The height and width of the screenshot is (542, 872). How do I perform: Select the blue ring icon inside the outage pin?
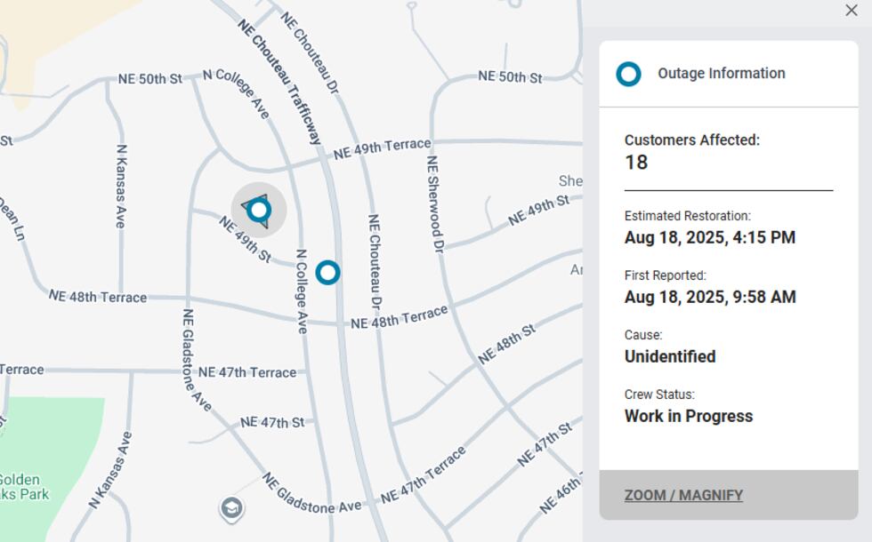point(258,210)
